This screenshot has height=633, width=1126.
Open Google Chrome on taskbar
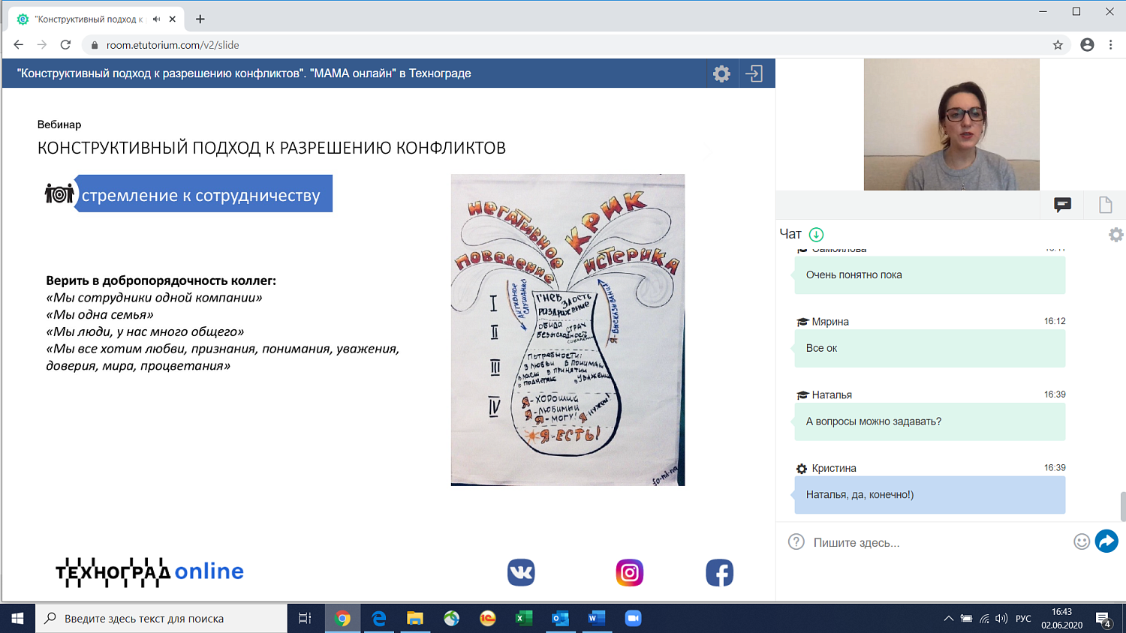point(342,619)
